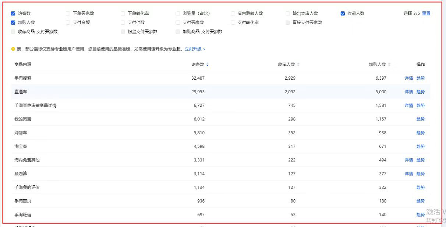Click the sort arrows beside 加购人数 header
Image resolution: width=446 pixels, height=227 pixels.
(389, 65)
